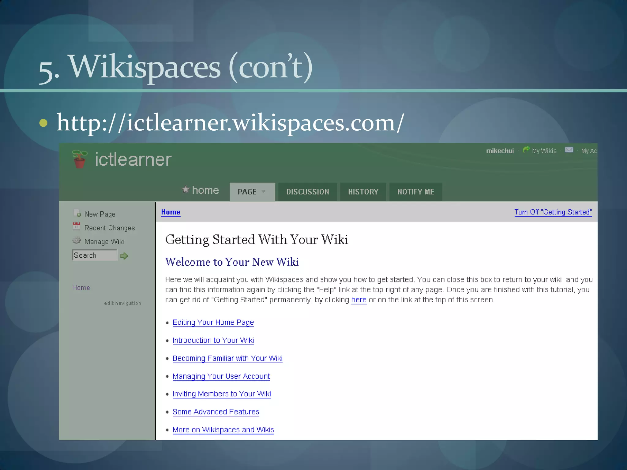Click the Getting Started With Your Wiki heading

[257, 240]
